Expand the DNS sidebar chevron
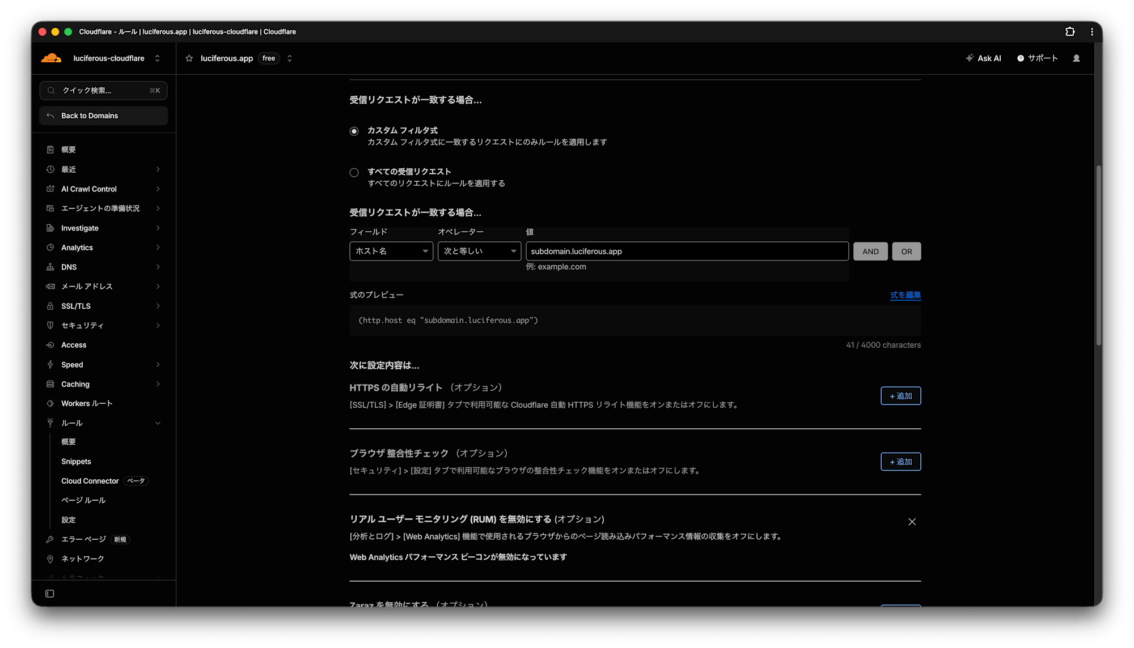The image size is (1134, 648). pos(158,267)
